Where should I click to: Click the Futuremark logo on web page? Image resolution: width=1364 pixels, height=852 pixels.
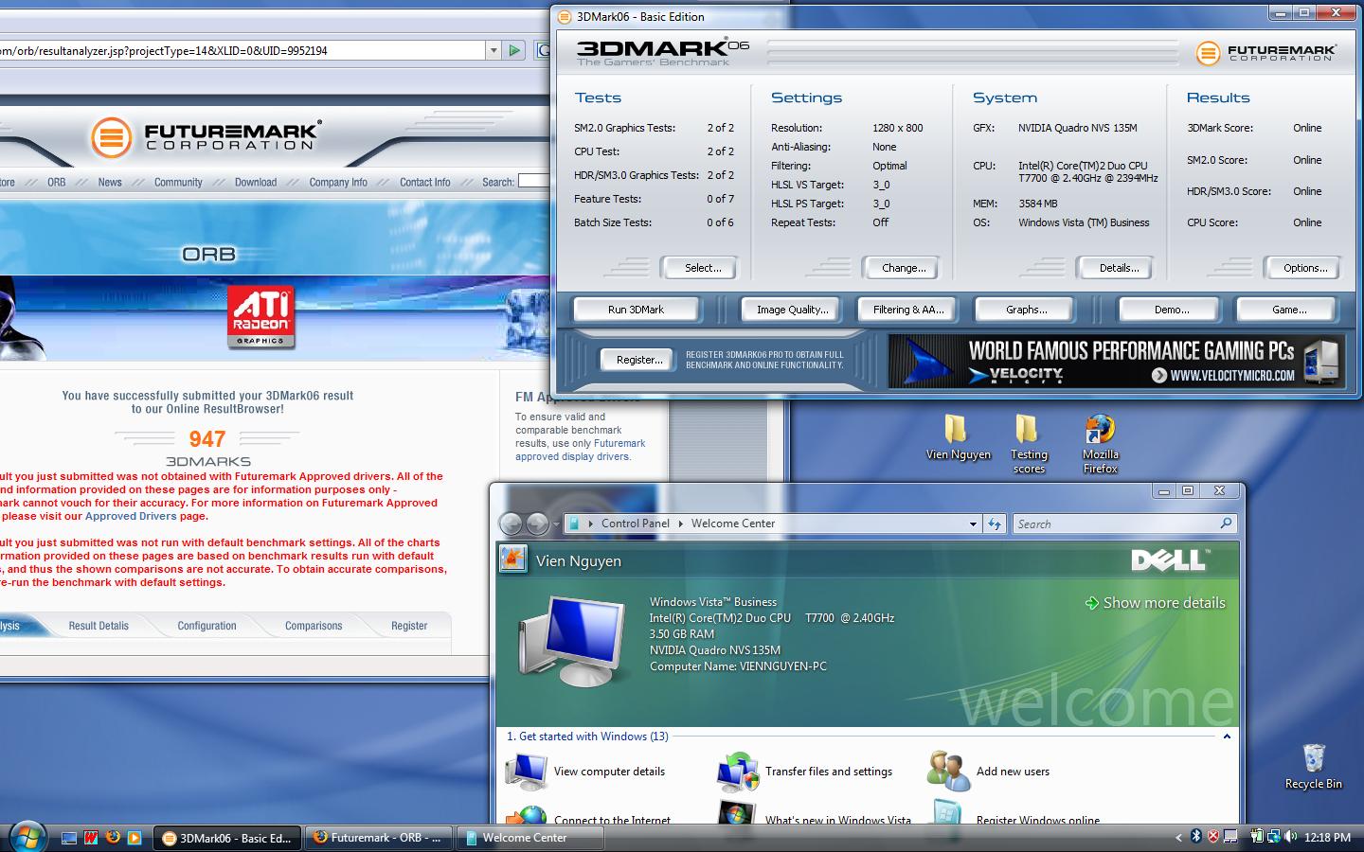pos(206,137)
